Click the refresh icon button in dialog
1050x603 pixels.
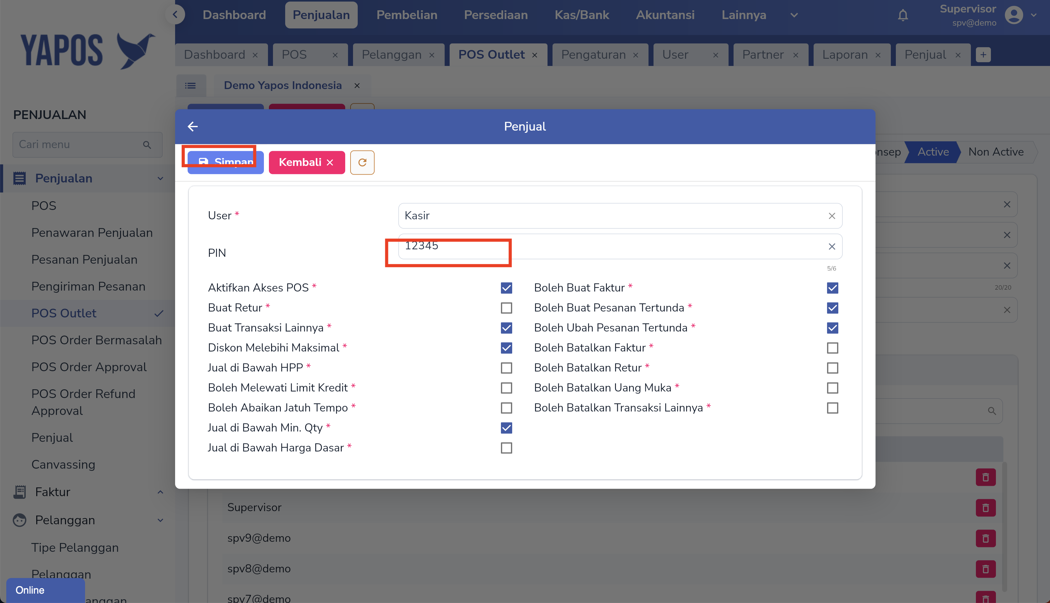pos(362,162)
